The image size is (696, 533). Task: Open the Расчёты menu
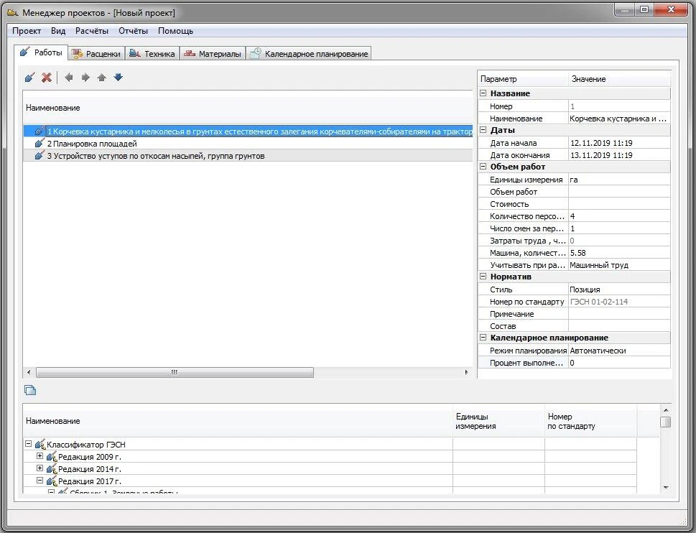tap(92, 31)
